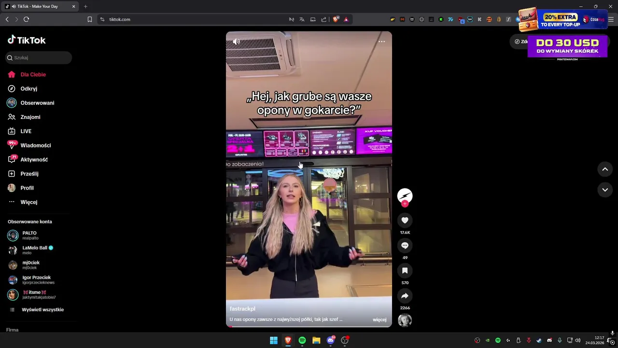
Task: Open the Obserwowani feed
Action: click(38, 103)
